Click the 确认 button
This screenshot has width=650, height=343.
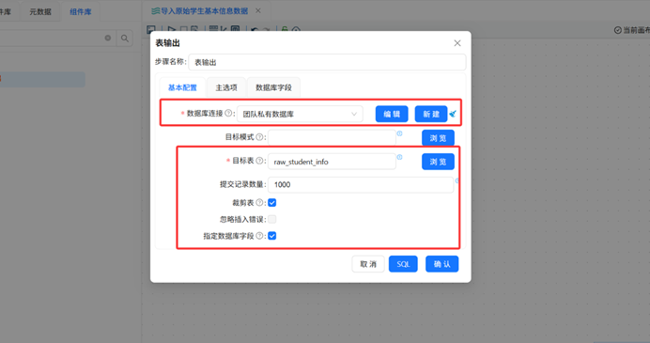coord(441,264)
